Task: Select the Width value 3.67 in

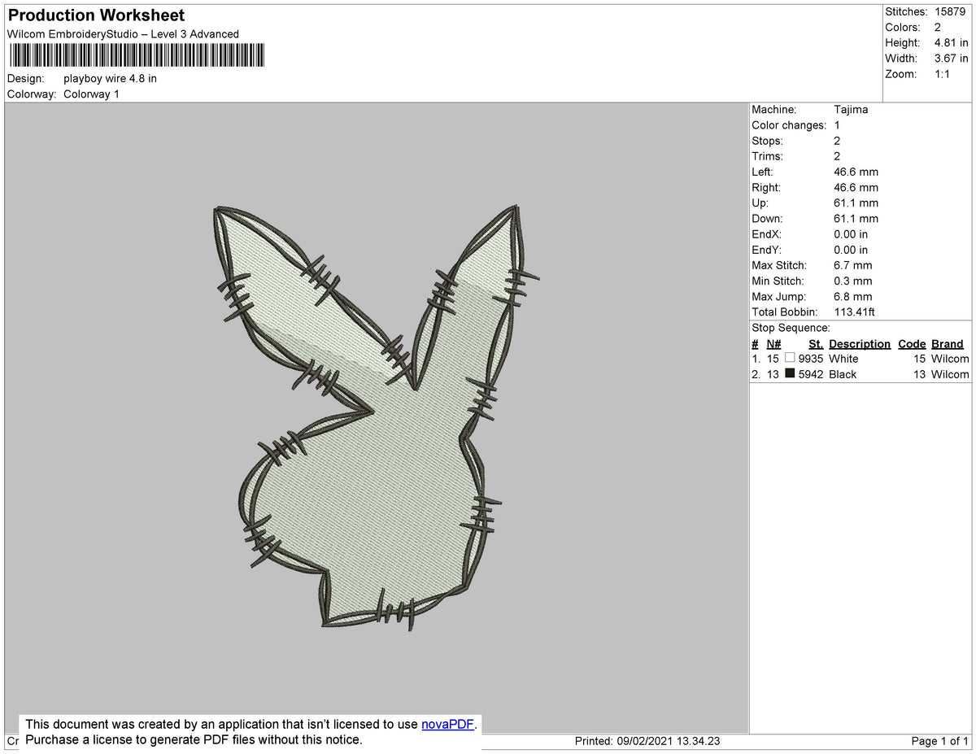Action: tap(952, 58)
